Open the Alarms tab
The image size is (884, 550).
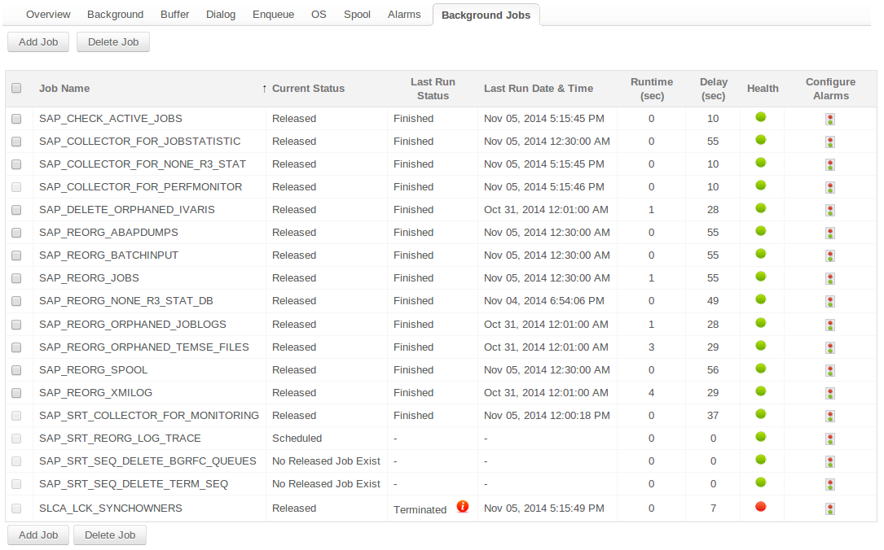coord(403,14)
